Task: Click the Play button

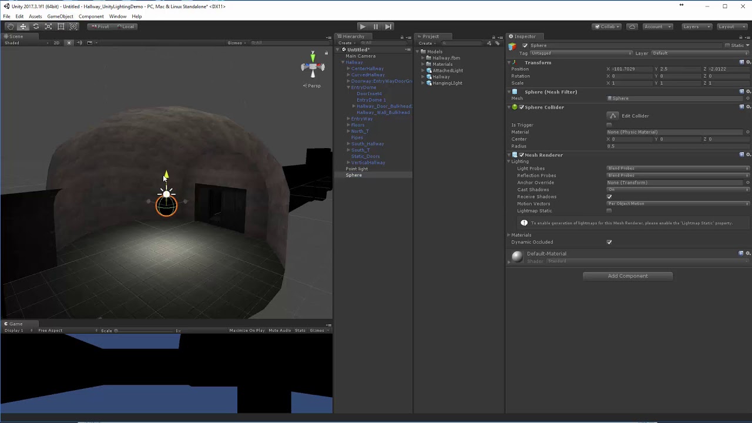Action: 362,26
